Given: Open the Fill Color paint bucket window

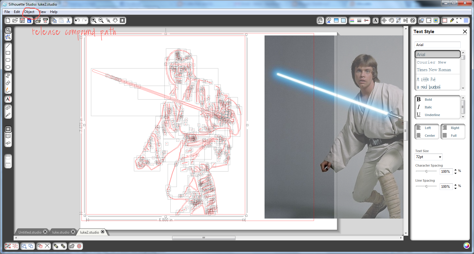Looking at the screenshot, I should tap(329, 20).
